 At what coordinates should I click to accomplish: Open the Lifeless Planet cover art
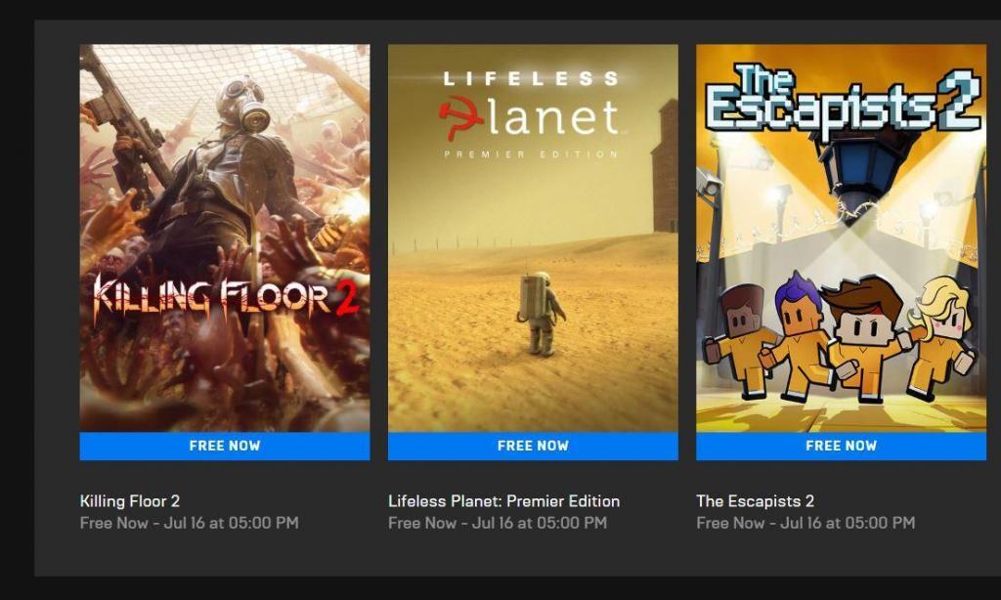(533, 238)
